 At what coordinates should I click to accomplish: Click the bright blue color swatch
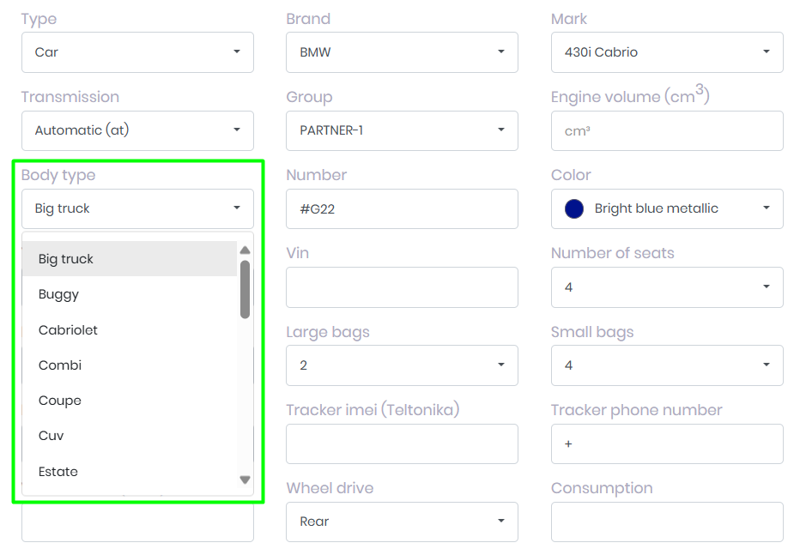point(574,208)
